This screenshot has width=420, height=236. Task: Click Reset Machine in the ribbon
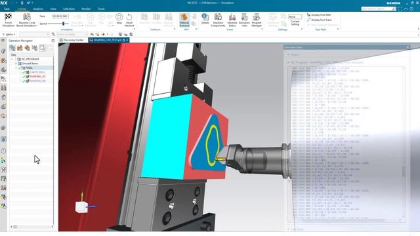click(x=129, y=20)
